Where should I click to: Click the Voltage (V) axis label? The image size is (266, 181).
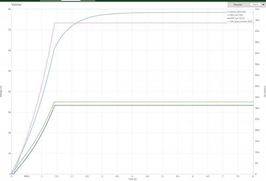point(1,91)
